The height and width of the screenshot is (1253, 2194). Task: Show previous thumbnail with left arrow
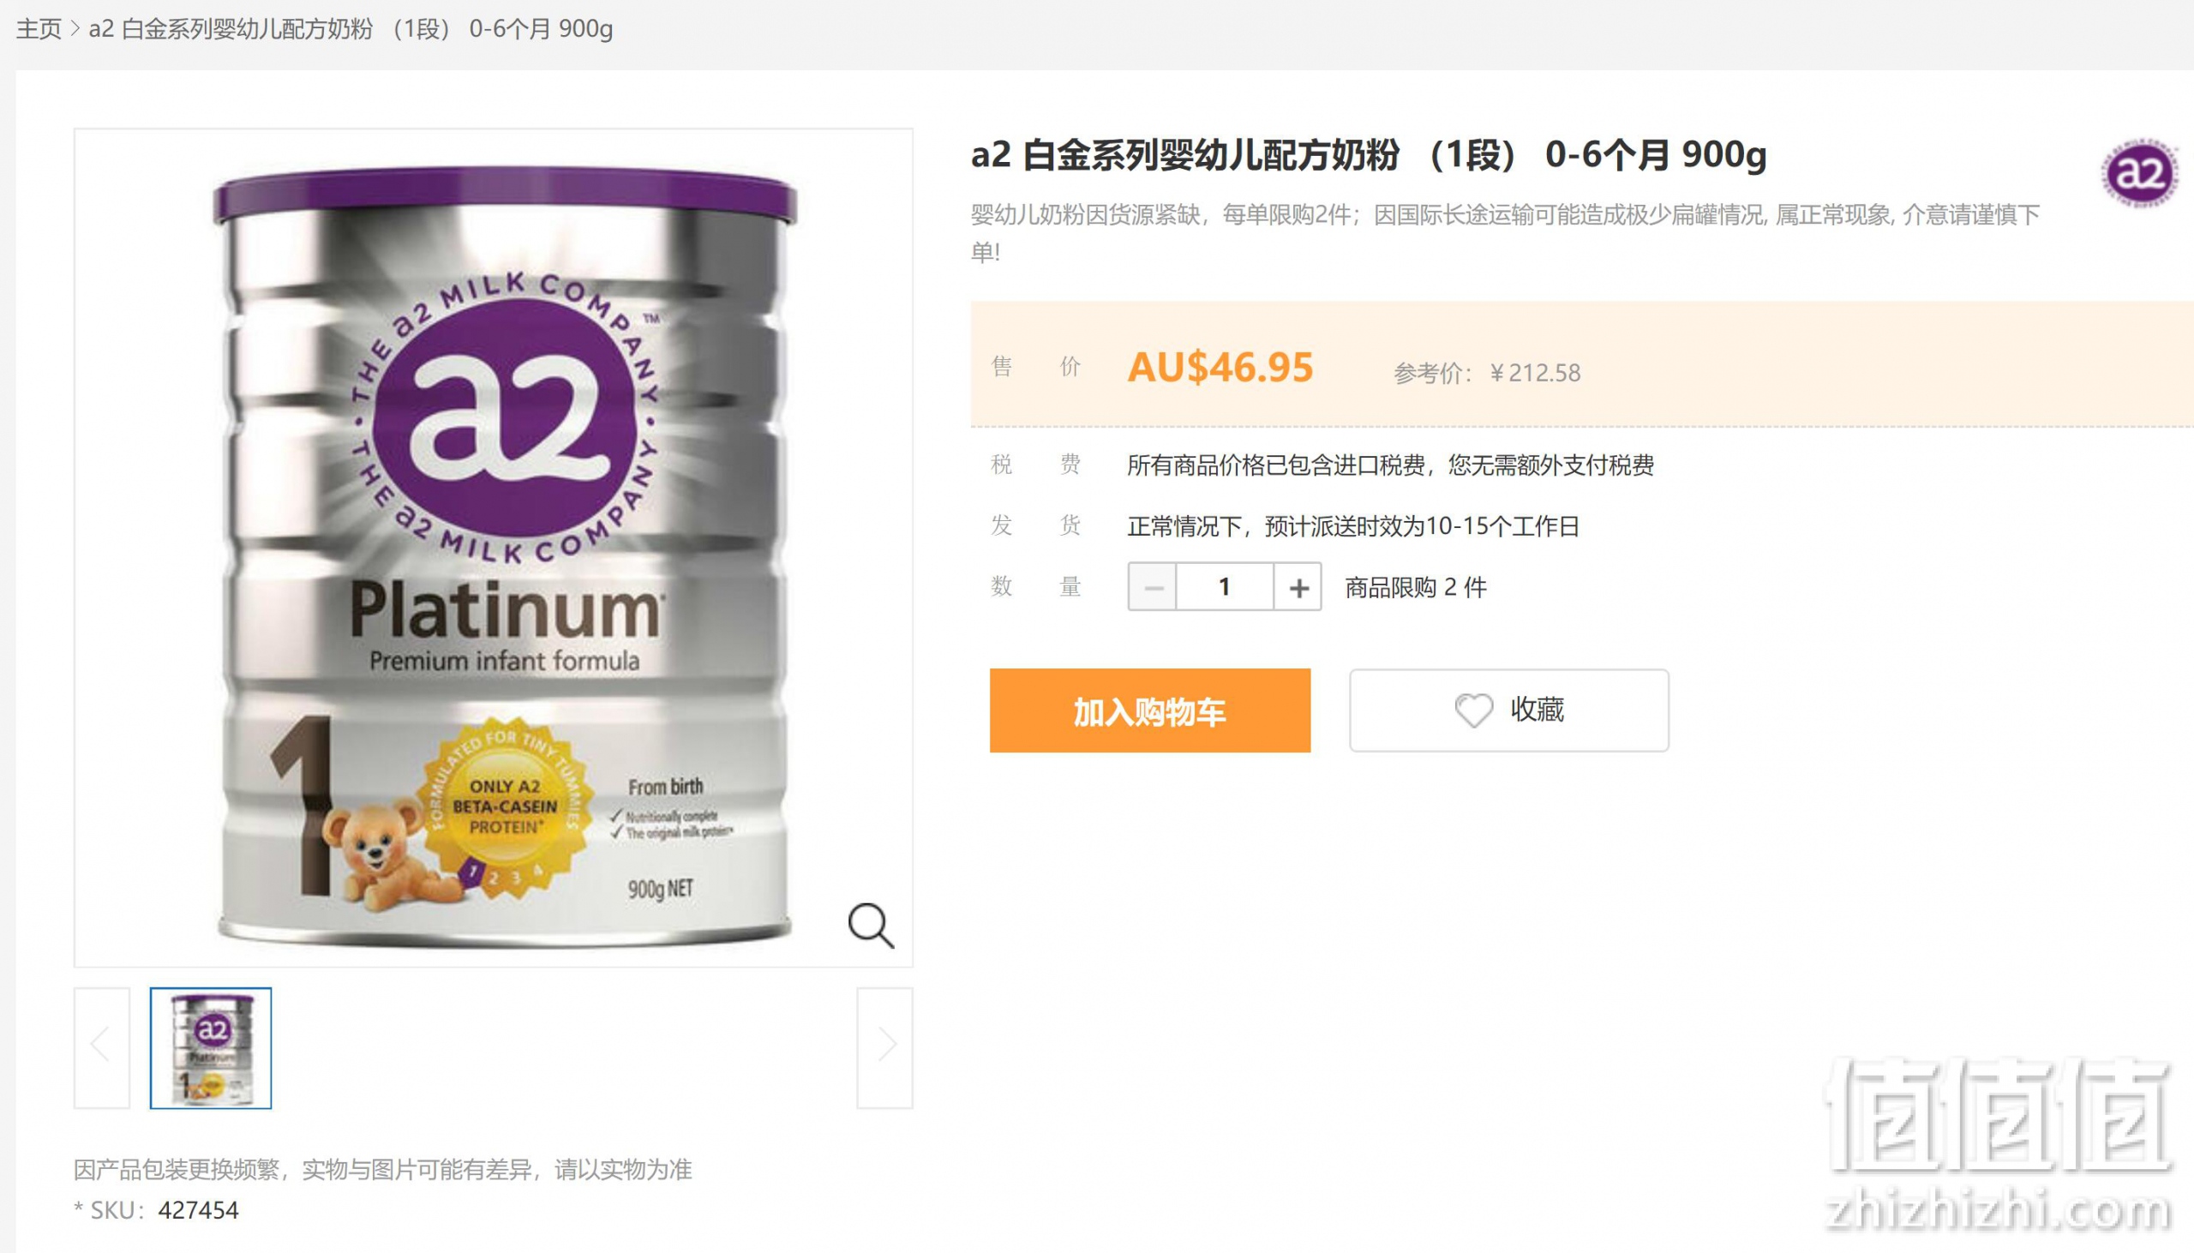(101, 1047)
